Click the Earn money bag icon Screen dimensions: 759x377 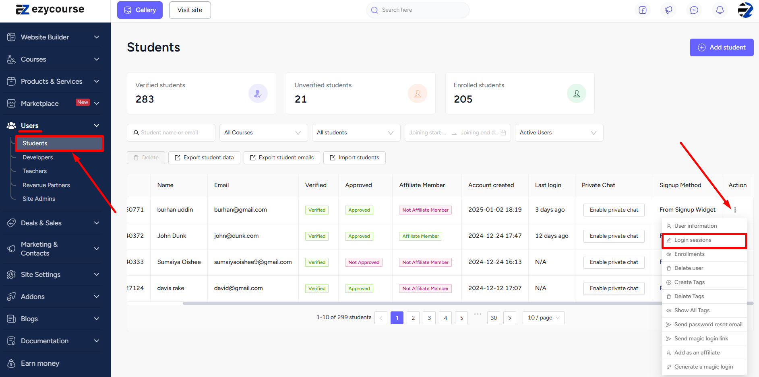[x=11, y=363]
